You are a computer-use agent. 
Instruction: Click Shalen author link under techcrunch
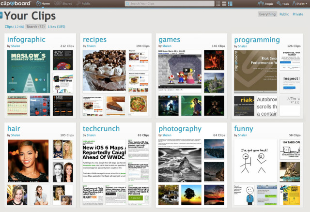[x=91, y=135]
